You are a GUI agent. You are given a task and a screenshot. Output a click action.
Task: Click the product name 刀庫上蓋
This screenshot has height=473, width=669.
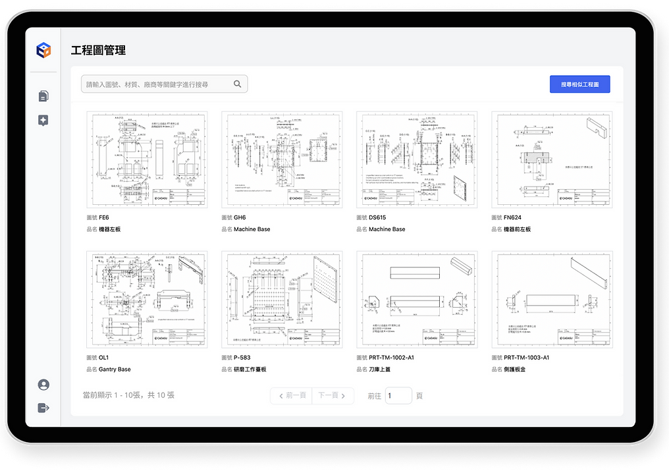(x=380, y=370)
